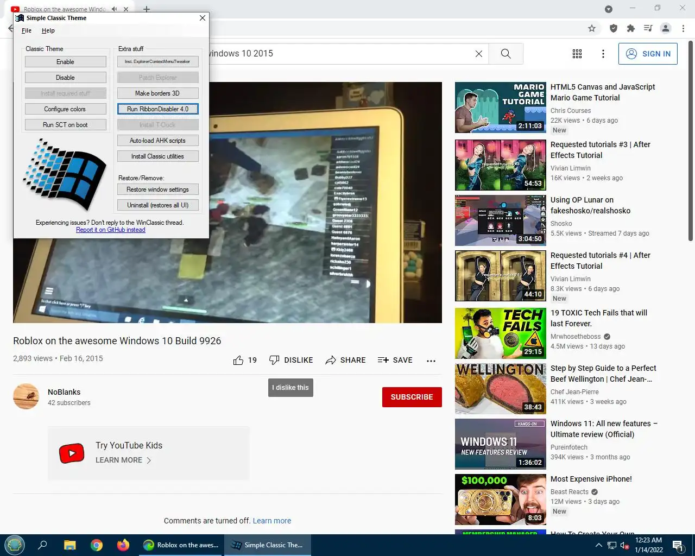Click the SHARE button under the video

(345, 360)
